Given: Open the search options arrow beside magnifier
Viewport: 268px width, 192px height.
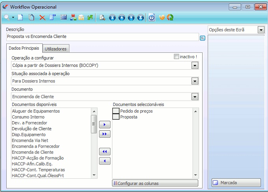Looking at the screenshot, I should [x=13, y=17].
